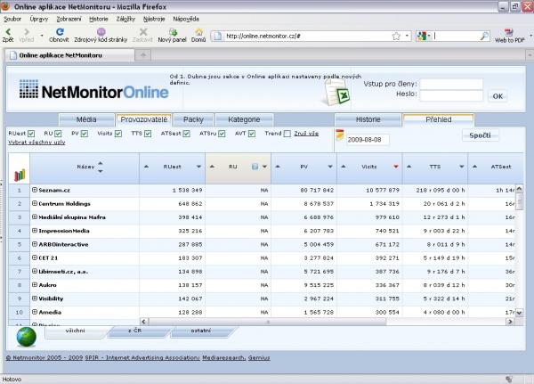
Task: Focus the Heslo password field
Action: (x=451, y=95)
